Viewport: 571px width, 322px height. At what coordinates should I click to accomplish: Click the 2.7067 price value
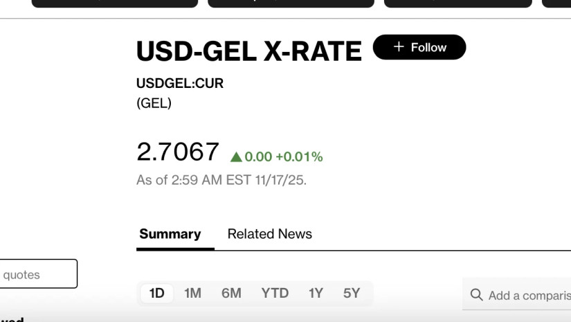pyautogui.click(x=178, y=152)
